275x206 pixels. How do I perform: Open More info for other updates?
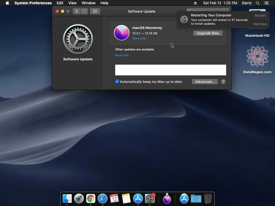123,55
